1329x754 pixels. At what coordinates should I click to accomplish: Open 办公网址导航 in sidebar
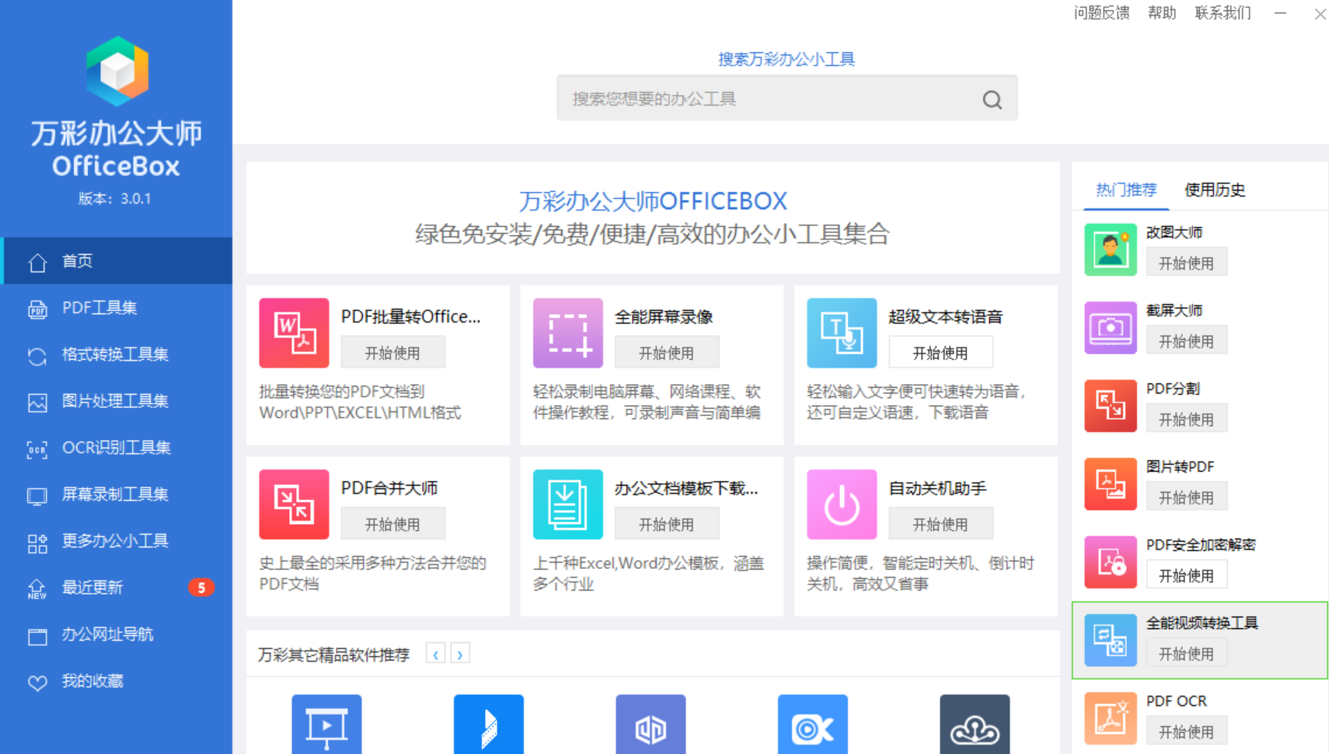coord(117,634)
